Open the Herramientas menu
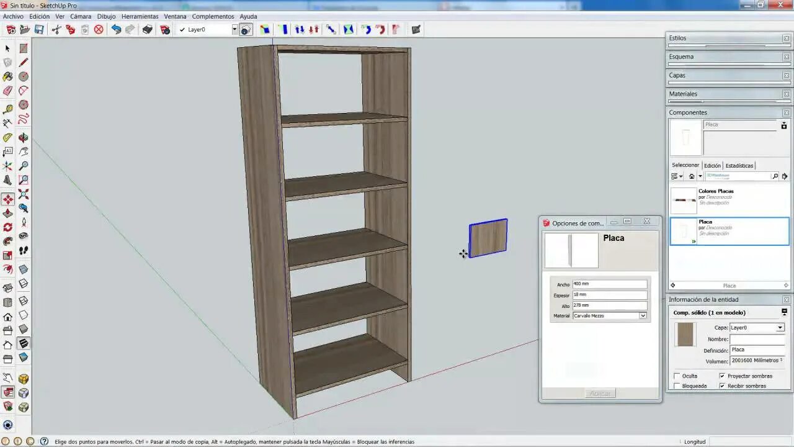The height and width of the screenshot is (447, 794). (140, 17)
